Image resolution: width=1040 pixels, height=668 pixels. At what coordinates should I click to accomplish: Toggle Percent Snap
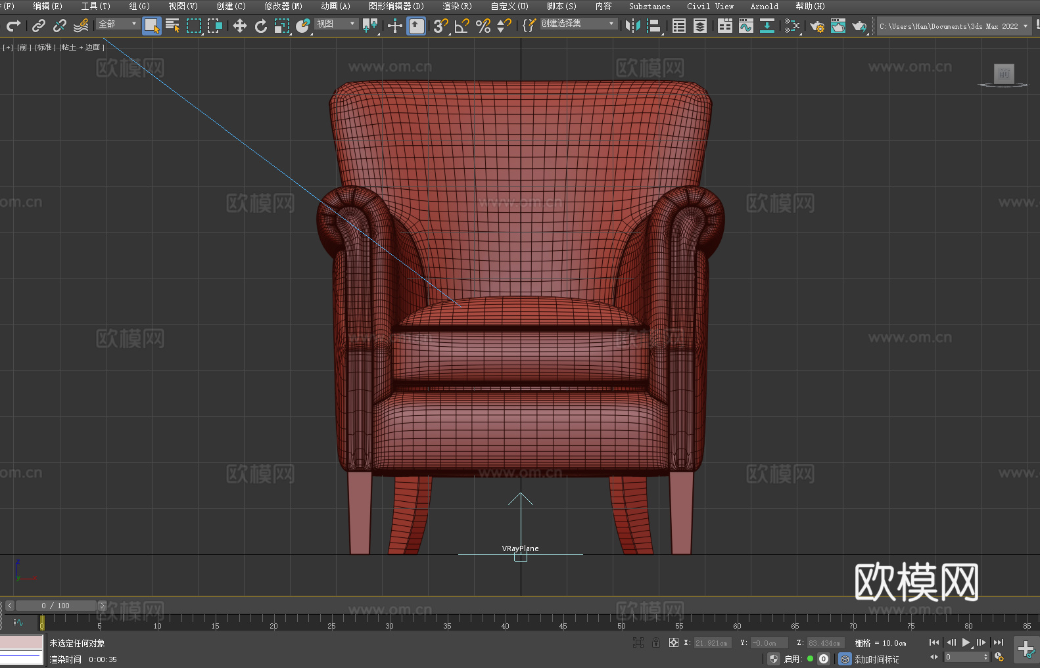click(483, 26)
